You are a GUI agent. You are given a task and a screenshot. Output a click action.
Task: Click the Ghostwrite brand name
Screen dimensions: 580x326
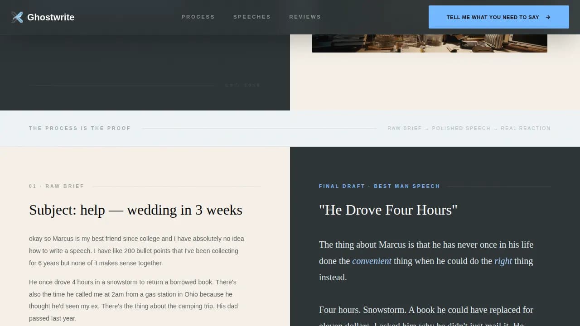(51, 17)
